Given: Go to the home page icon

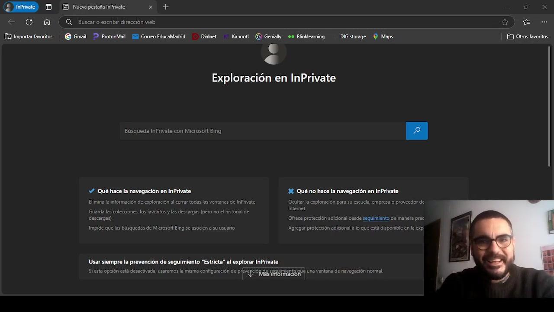Looking at the screenshot, I should (x=47, y=22).
